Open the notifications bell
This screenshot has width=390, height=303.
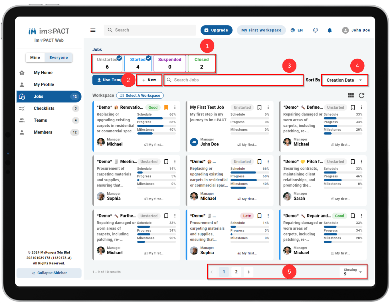(x=330, y=30)
